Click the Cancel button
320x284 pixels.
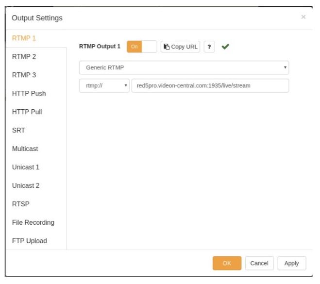259,263
